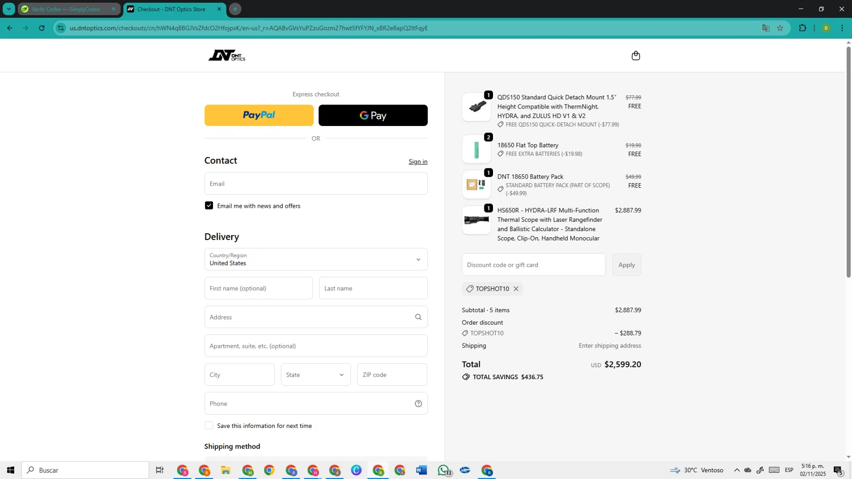Open the shopping bag cart icon
The width and height of the screenshot is (852, 479).
(x=636, y=56)
